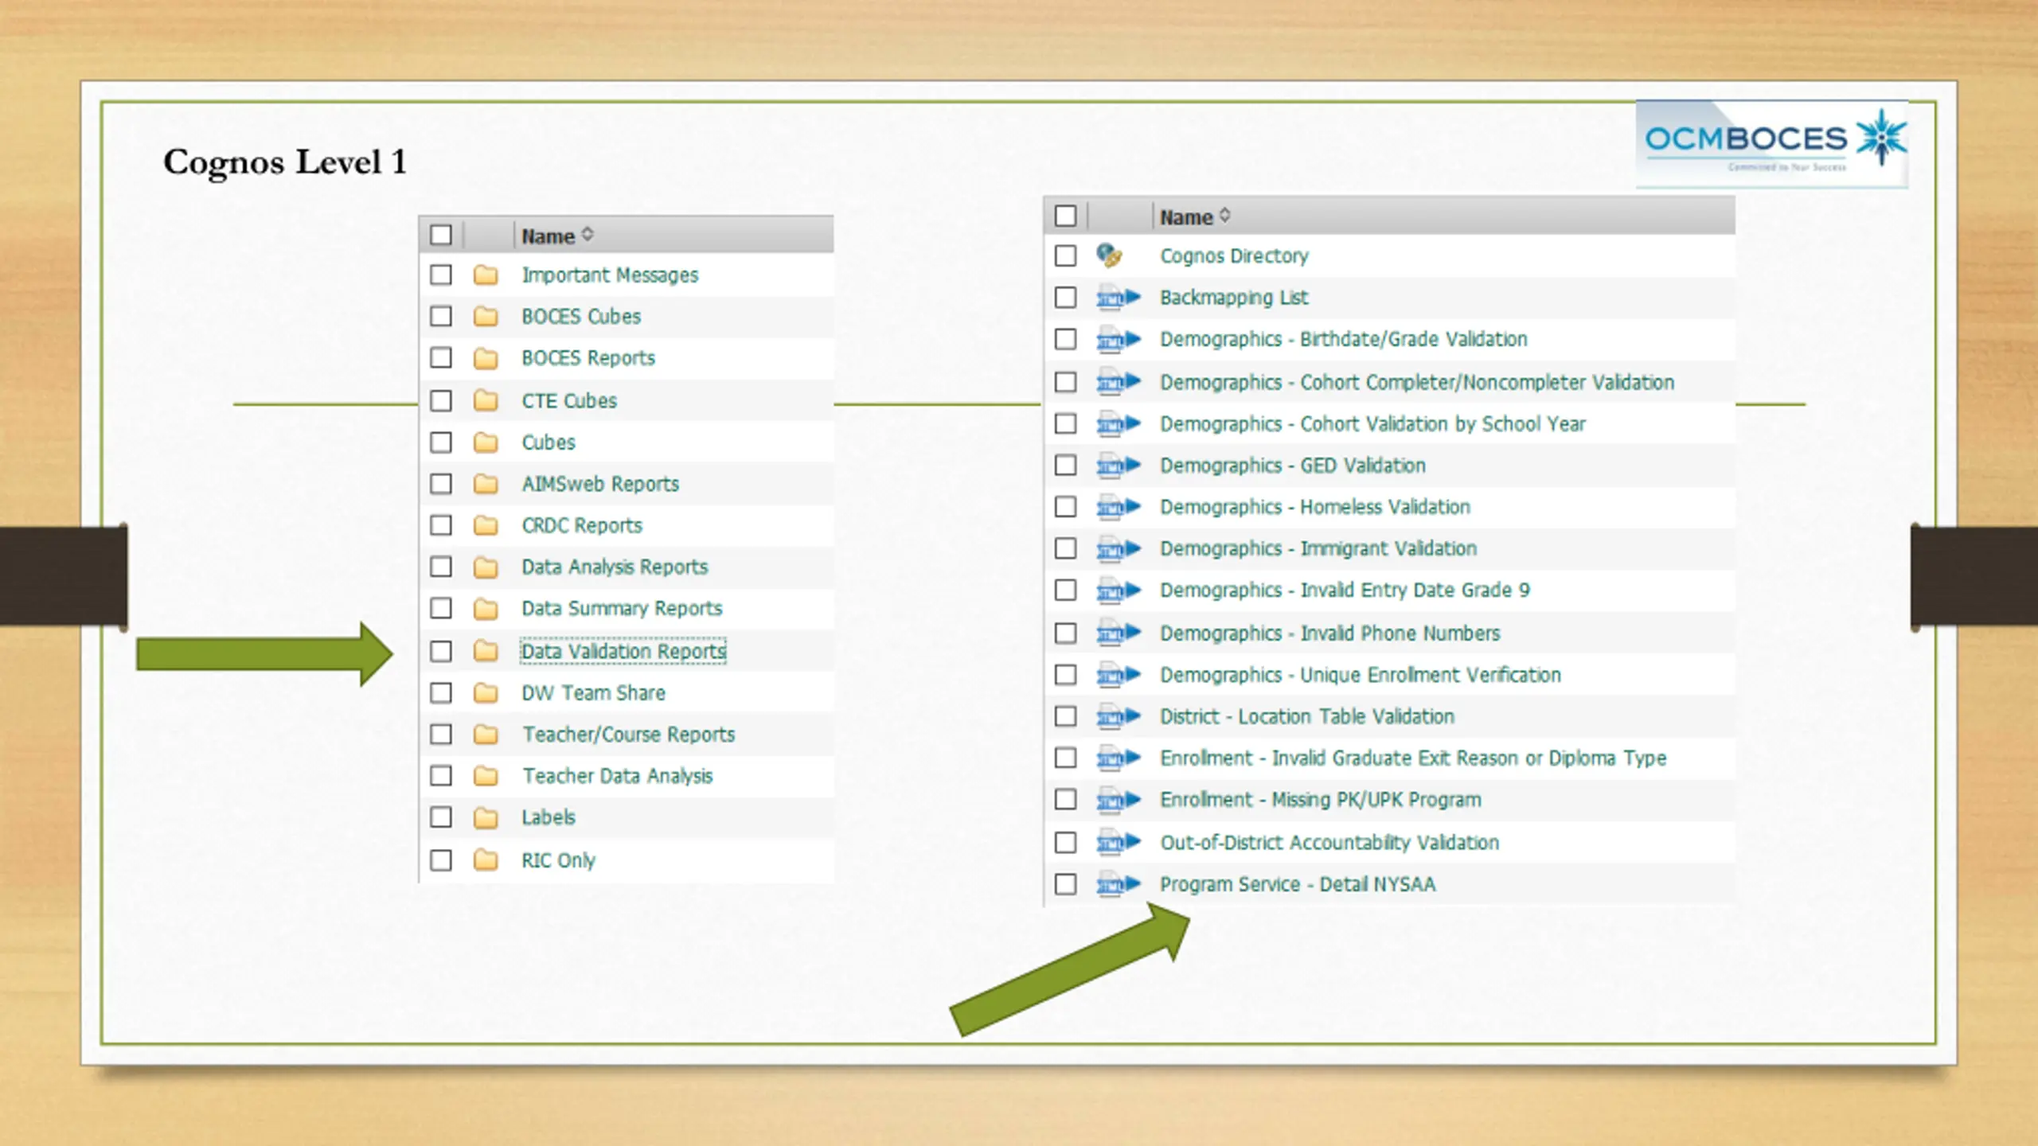Click the Cubes folder icon
Image resolution: width=2038 pixels, height=1146 pixels.
click(486, 442)
